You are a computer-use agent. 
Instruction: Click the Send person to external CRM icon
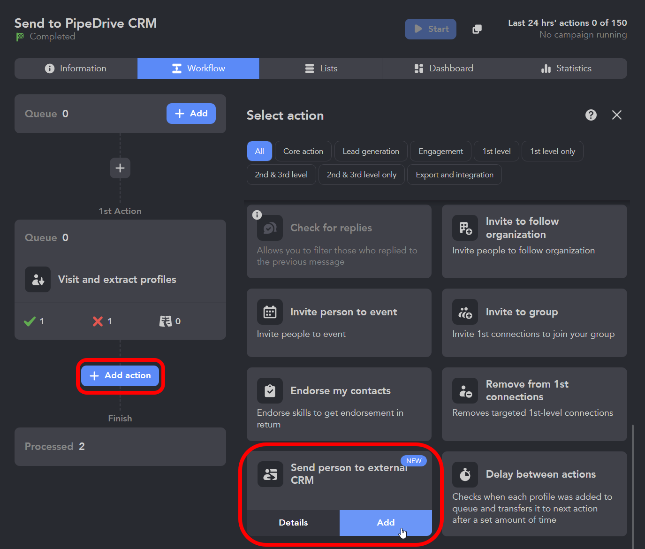click(x=270, y=474)
